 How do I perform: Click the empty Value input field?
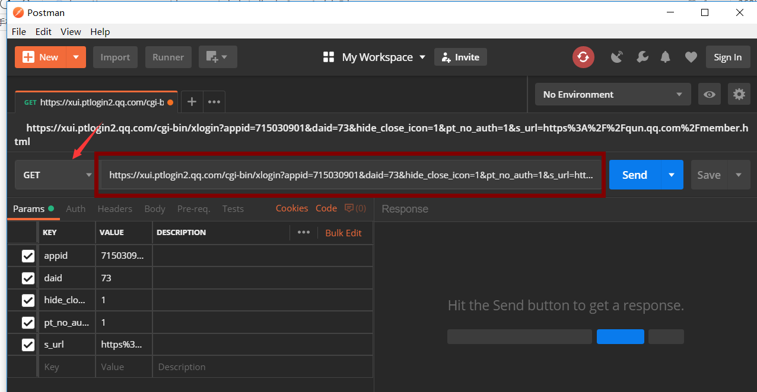click(124, 367)
